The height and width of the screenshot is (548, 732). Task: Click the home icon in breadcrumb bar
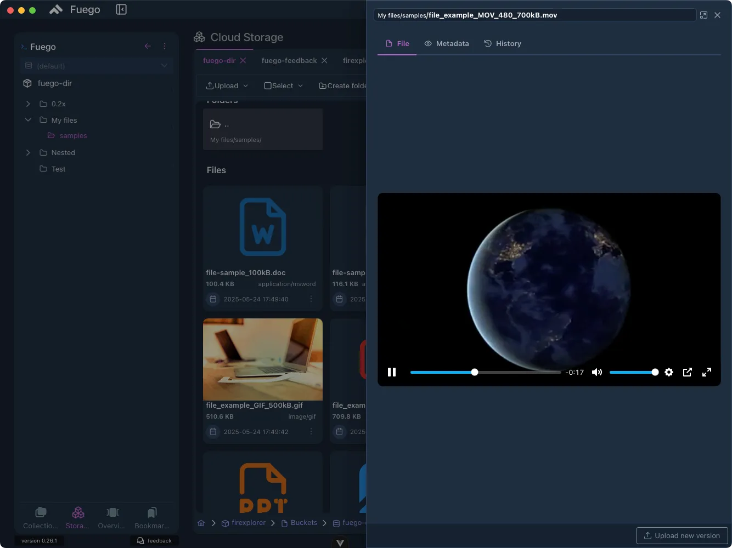click(x=201, y=523)
